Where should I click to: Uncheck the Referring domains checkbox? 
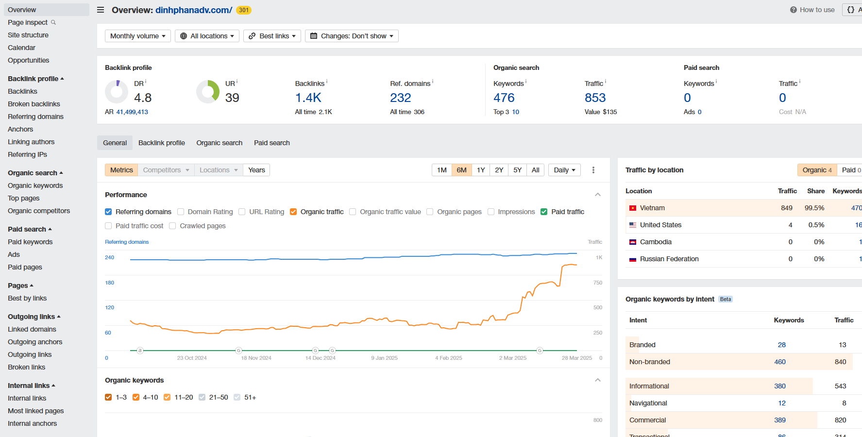(108, 212)
